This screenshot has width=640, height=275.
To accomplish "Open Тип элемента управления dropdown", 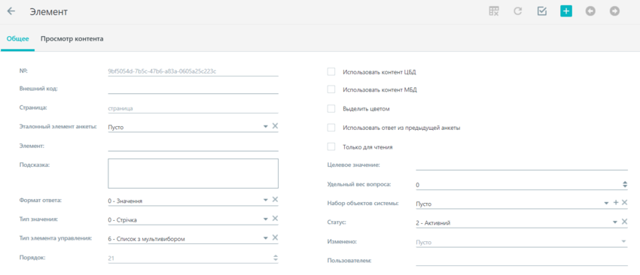I will click(265, 238).
